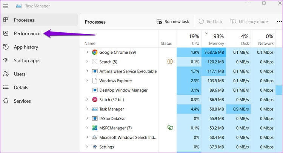
Task: Expand the MSPCManager process group
Action: 87,128
